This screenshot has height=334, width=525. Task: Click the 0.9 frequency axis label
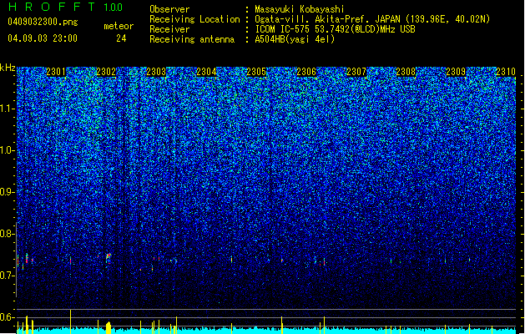(x=7, y=192)
